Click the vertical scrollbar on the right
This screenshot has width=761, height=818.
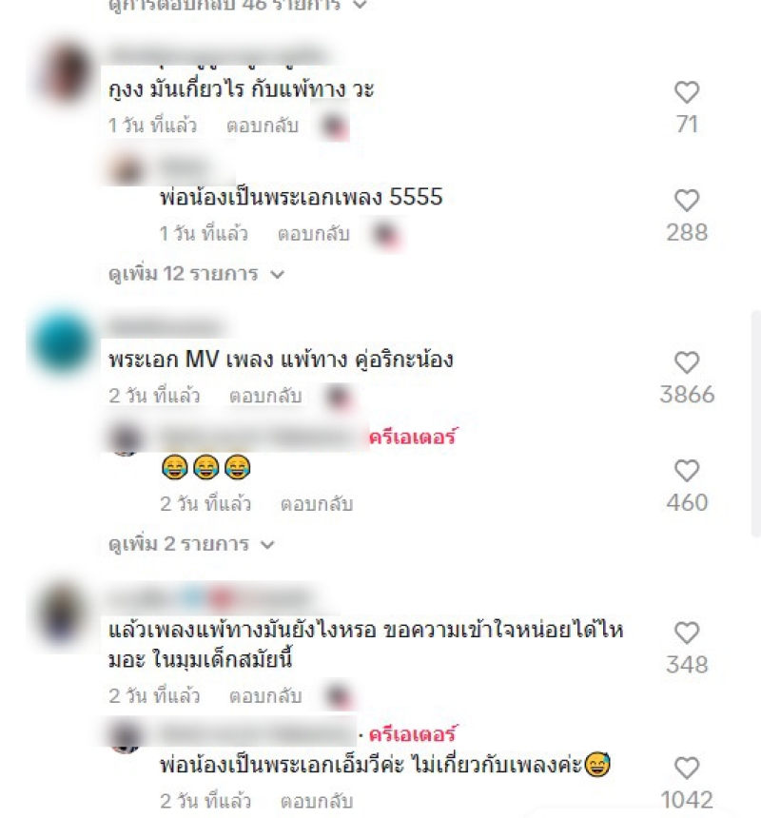coord(755,422)
